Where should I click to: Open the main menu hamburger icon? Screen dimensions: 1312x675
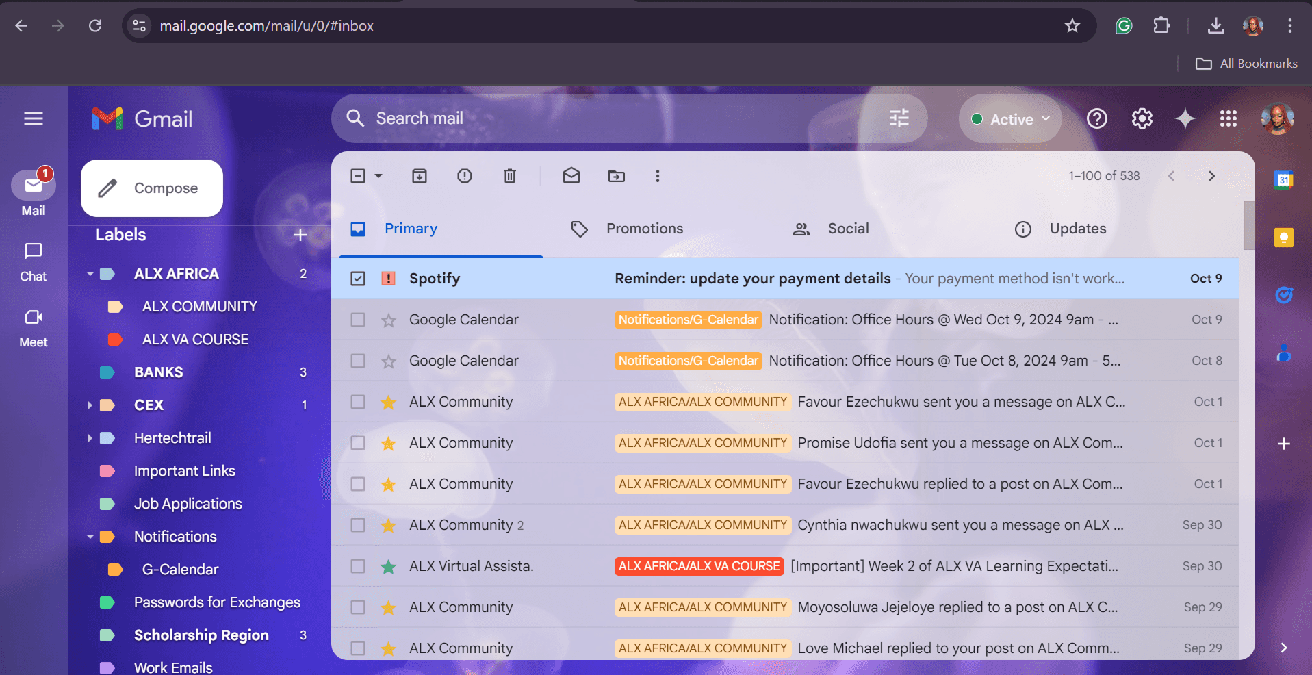point(34,118)
